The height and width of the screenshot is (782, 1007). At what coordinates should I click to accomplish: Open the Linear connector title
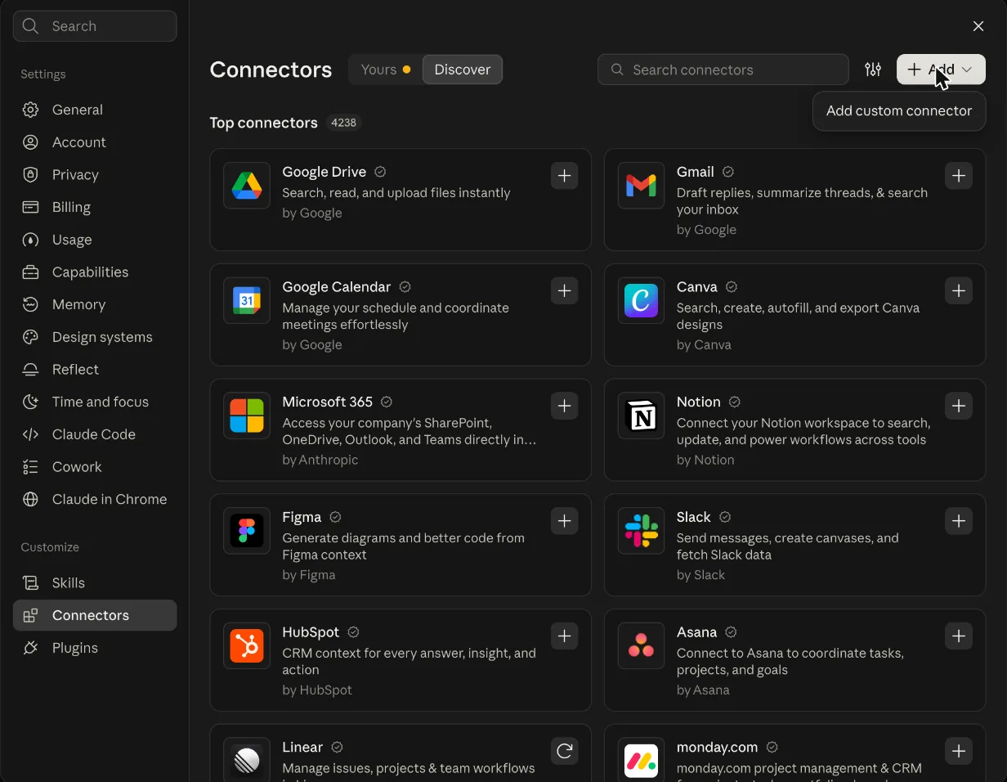(302, 747)
